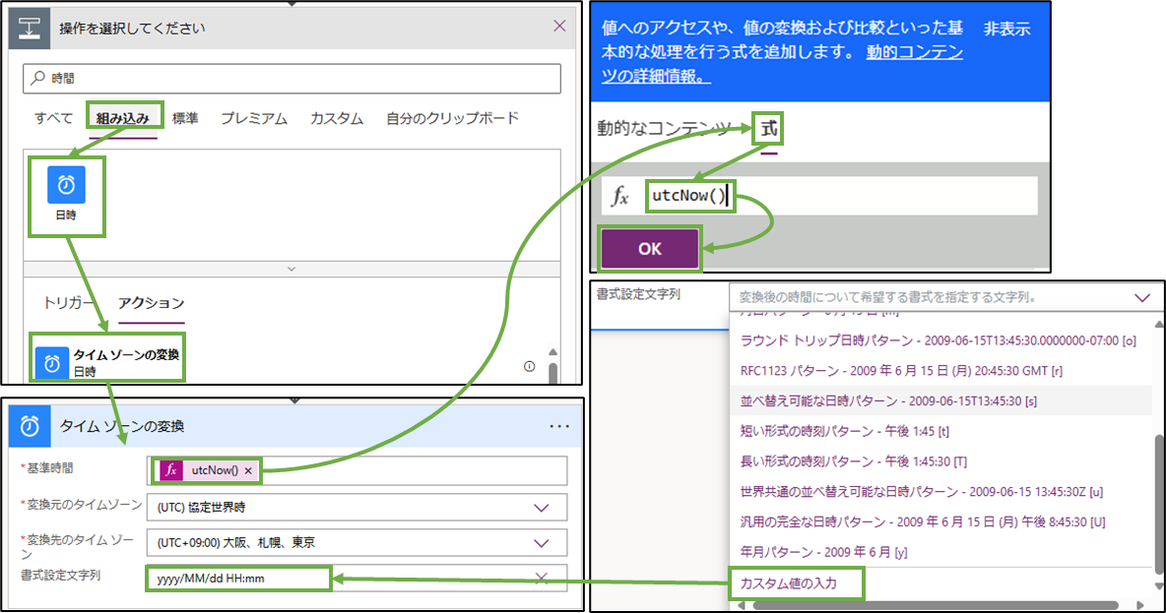
Task: Click the タイム ゾーンの変換 action clock icon
Action: pyautogui.click(x=52, y=363)
